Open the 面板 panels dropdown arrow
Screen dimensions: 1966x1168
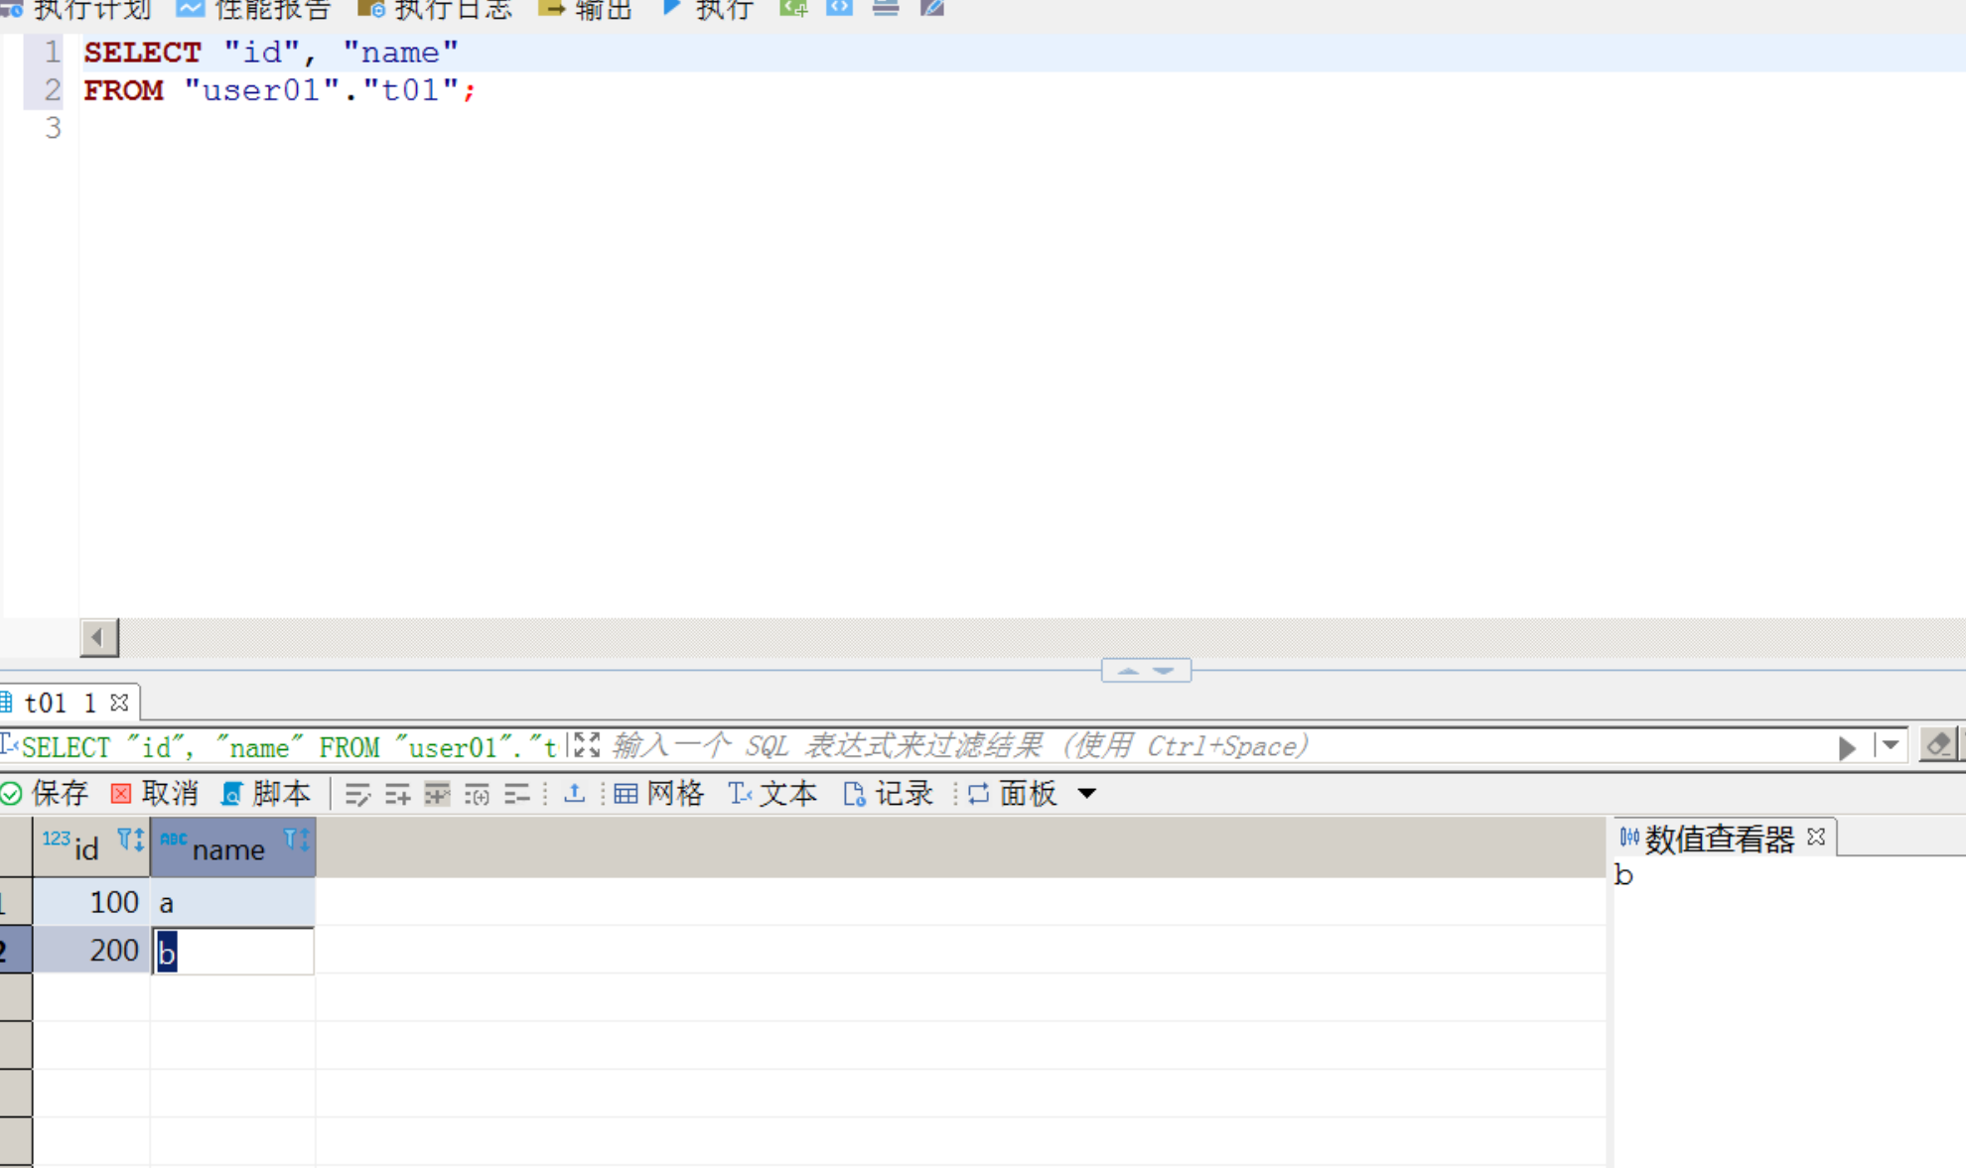pyautogui.click(x=1087, y=794)
